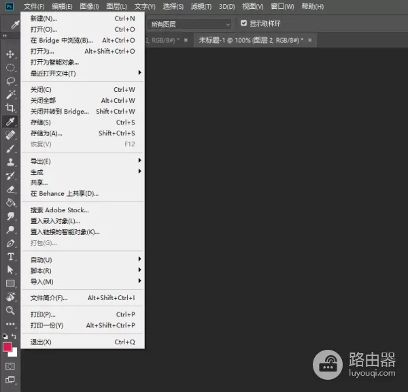Select the Lasso tool
The width and height of the screenshot is (408, 392).
[10, 81]
